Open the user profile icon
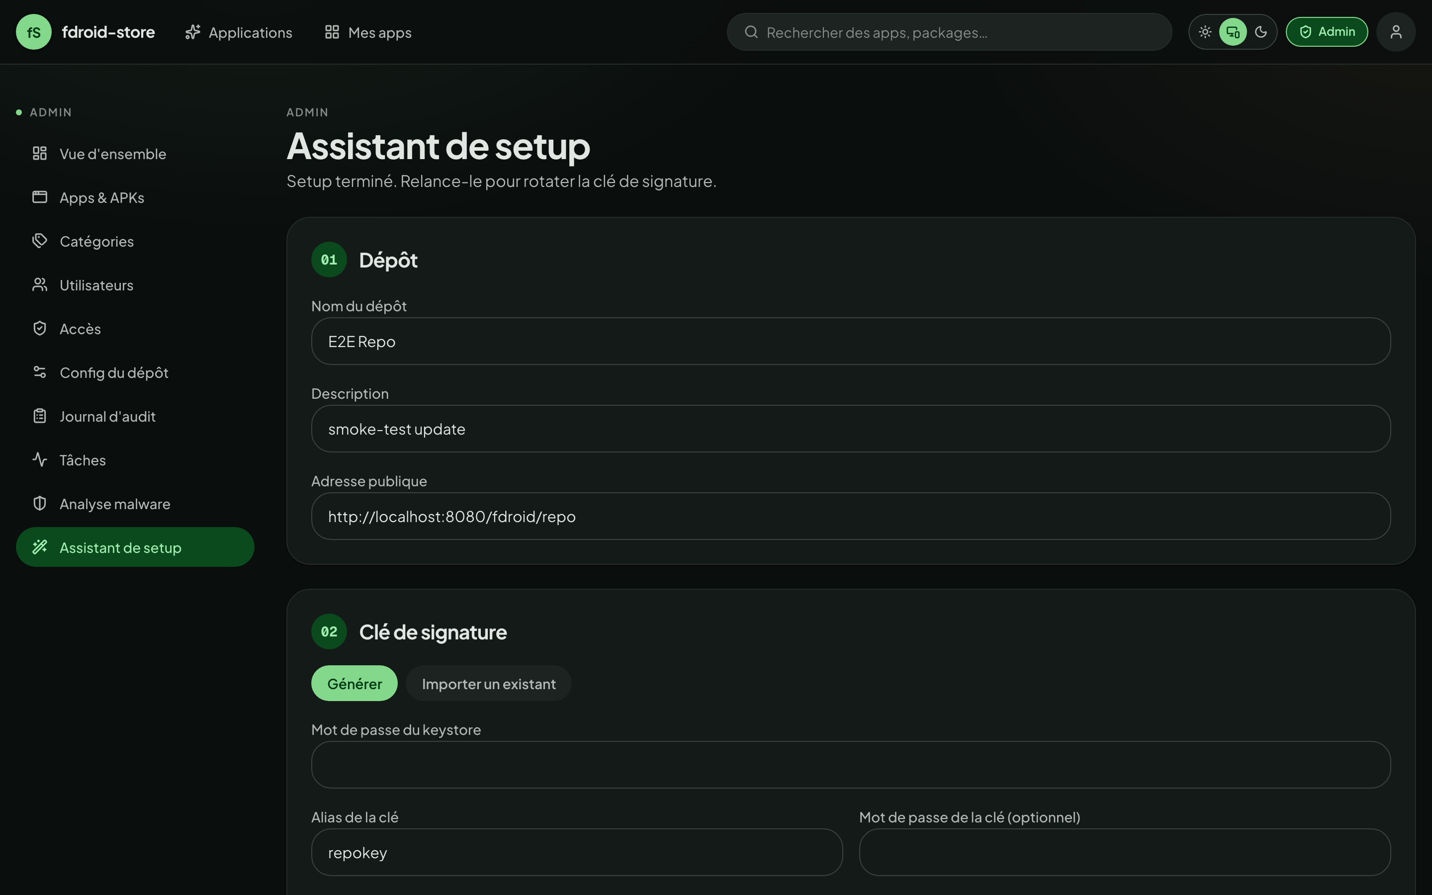1432x895 pixels. tap(1396, 32)
